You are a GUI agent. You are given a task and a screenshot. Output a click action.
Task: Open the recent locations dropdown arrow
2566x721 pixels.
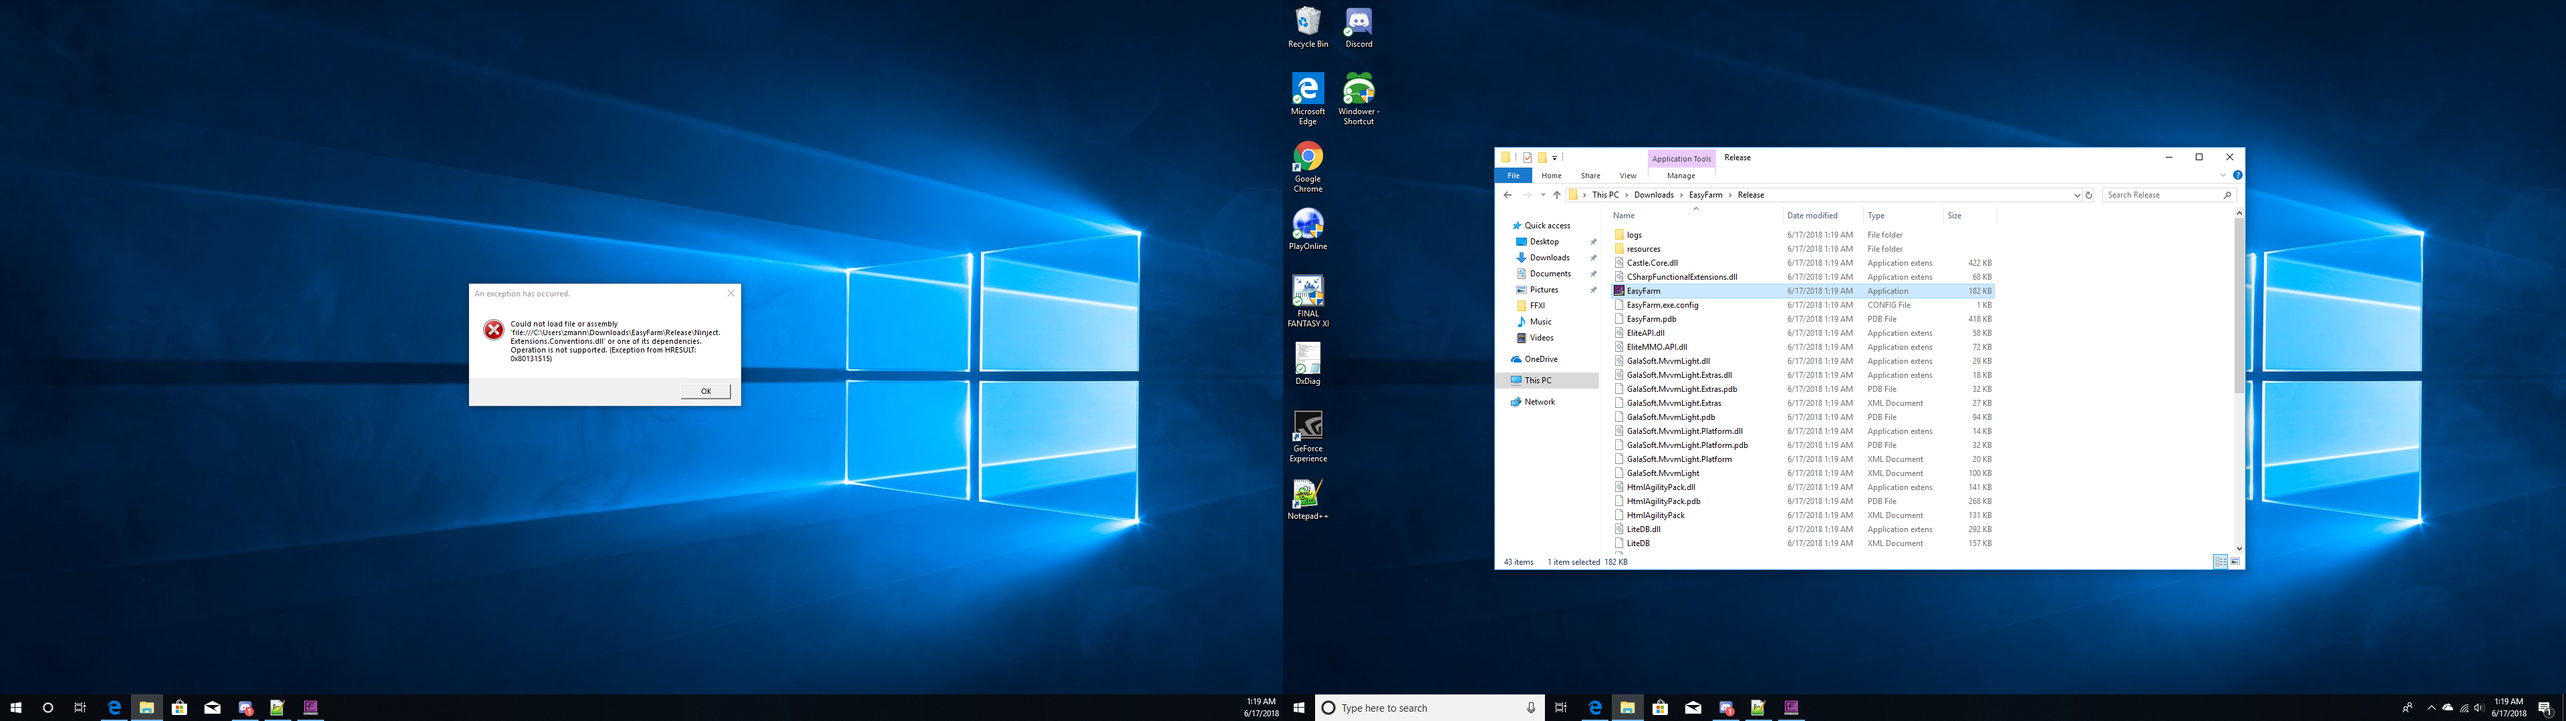(x=1543, y=195)
